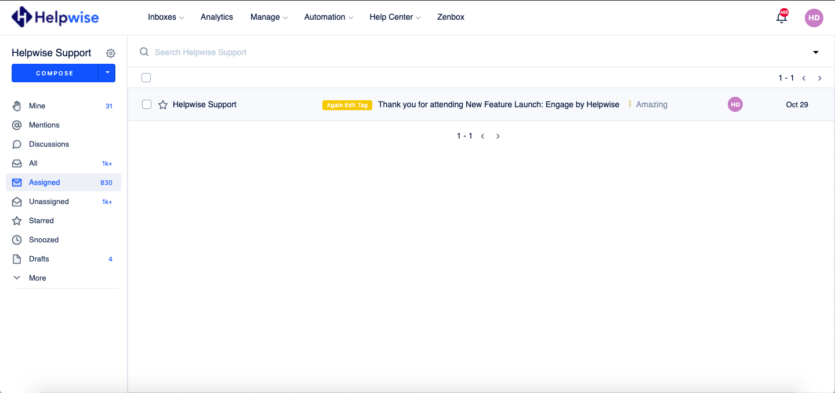Click the Amazing preview text

652,104
